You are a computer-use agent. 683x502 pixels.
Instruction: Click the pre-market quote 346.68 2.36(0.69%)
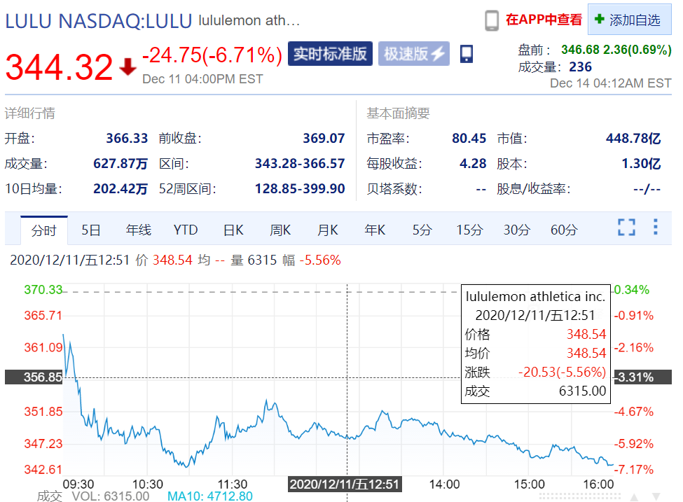(x=616, y=50)
